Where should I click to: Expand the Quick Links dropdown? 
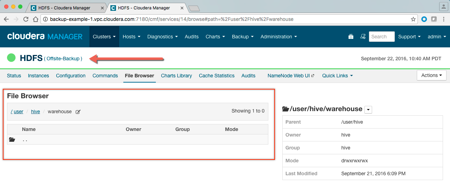coord(337,76)
